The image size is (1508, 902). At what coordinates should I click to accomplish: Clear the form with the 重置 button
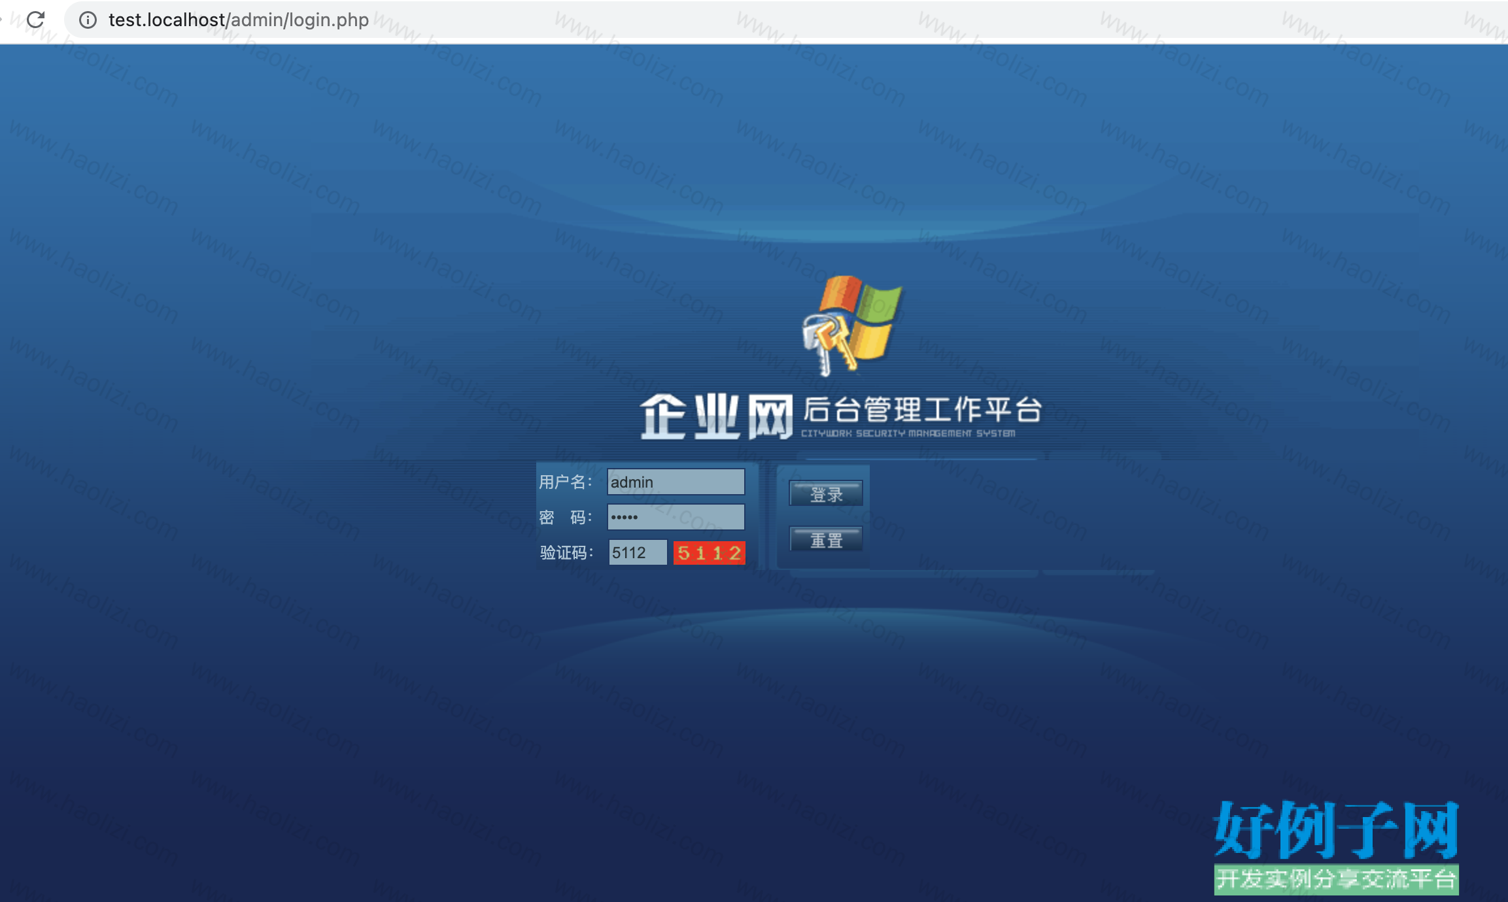pyautogui.click(x=826, y=540)
